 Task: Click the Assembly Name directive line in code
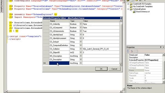(33, 14)
